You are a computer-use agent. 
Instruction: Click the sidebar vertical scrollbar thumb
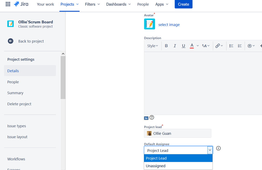(63, 78)
